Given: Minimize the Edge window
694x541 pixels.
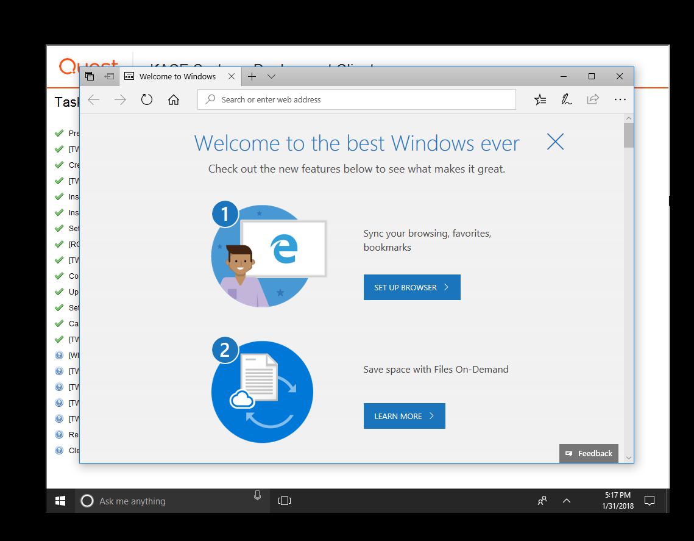Looking at the screenshot, I should pos(564,76).
